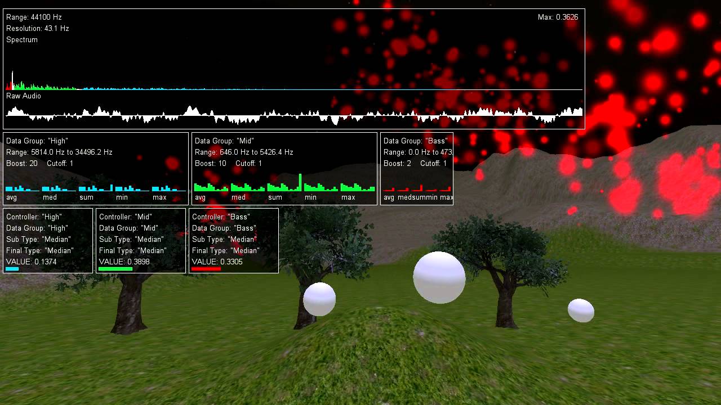Click the "max" label in High group
Viewport: 721px width, 405px height.
(159, 197)
